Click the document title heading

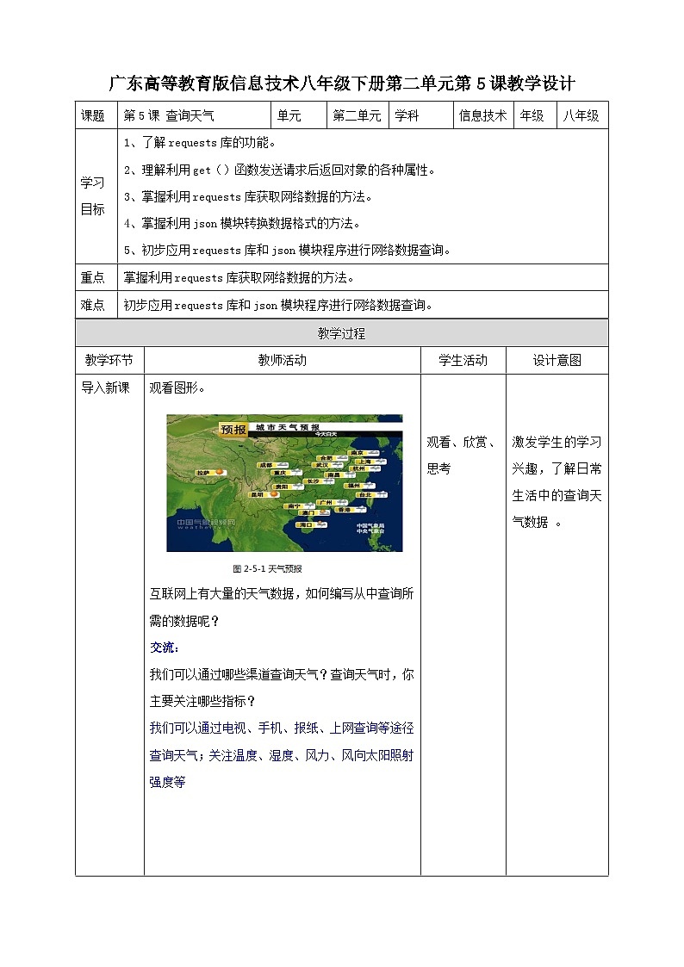click(x=342, y=84)
